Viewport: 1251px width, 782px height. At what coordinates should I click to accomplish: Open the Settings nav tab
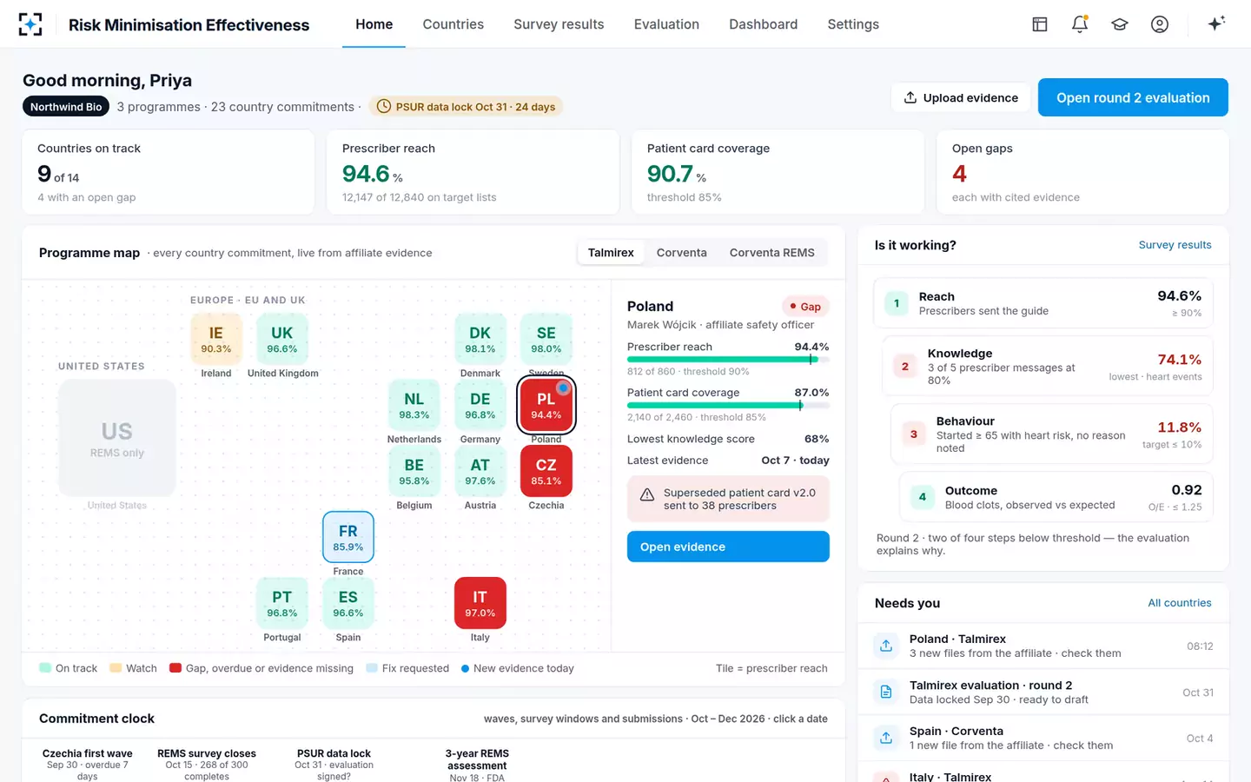(x=853, y=24)
